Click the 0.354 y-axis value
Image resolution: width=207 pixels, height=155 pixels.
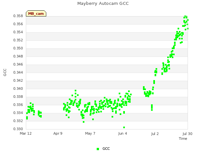[18, 32]
